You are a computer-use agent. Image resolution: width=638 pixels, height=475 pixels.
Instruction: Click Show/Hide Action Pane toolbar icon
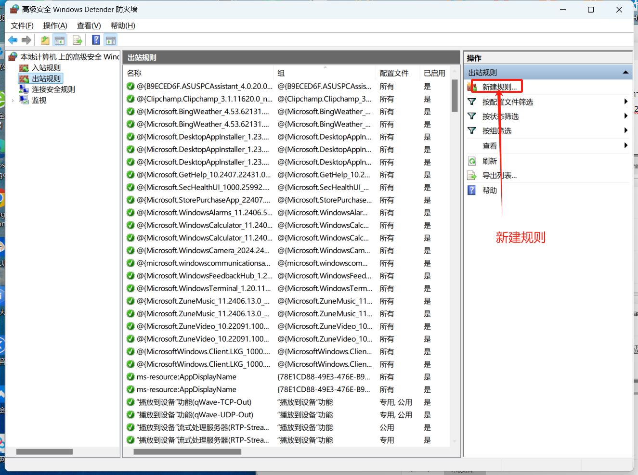[x=111, y=40]
